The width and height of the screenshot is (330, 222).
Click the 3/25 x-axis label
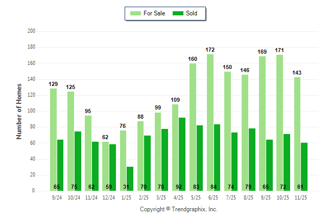tap(161, 197)
